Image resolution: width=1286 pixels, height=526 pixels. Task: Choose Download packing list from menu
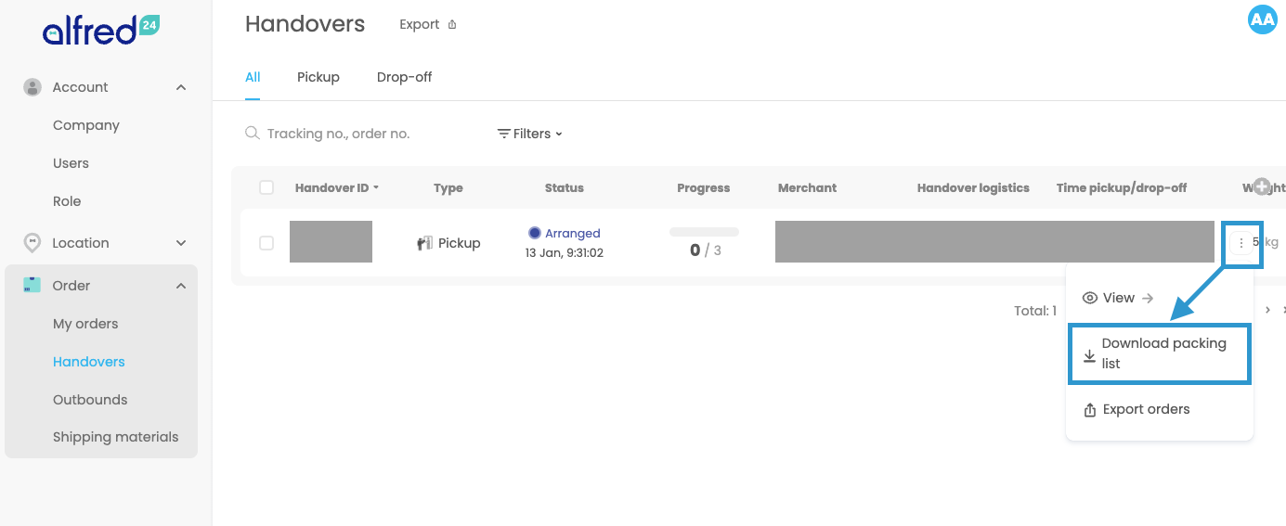[1161, 353]
